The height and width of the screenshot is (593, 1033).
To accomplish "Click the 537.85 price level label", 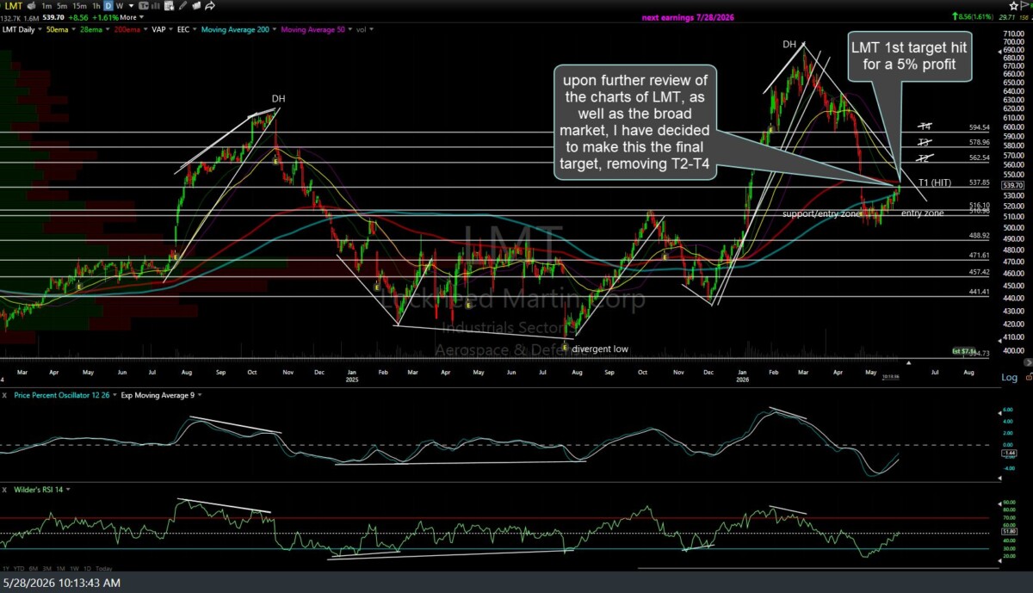I will tap(979, 182).
